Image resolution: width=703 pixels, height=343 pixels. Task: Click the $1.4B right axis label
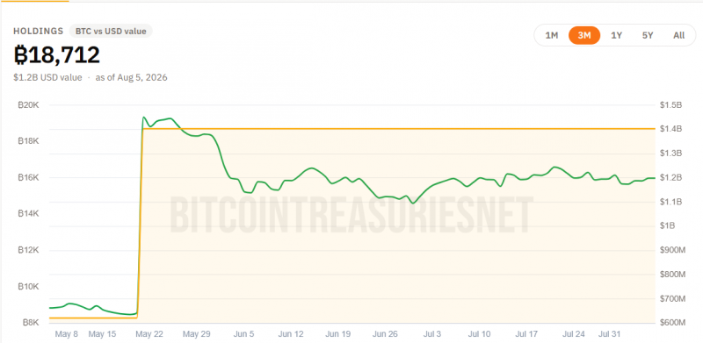point(670,129)
